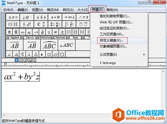The width and height of the screenshot is (167, 124).
Task: Insert AB with double-headed arrow
Action: (x=32, y=45)
